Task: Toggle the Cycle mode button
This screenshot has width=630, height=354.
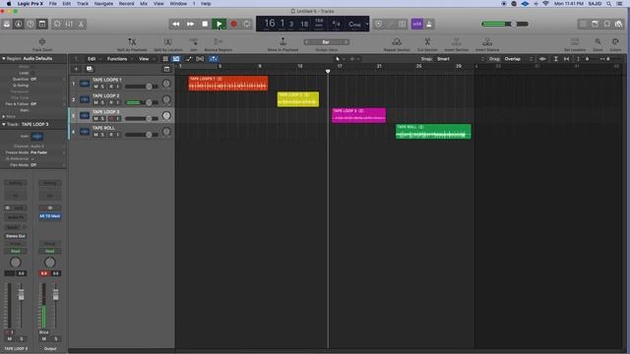Action: tap(247, 24)
